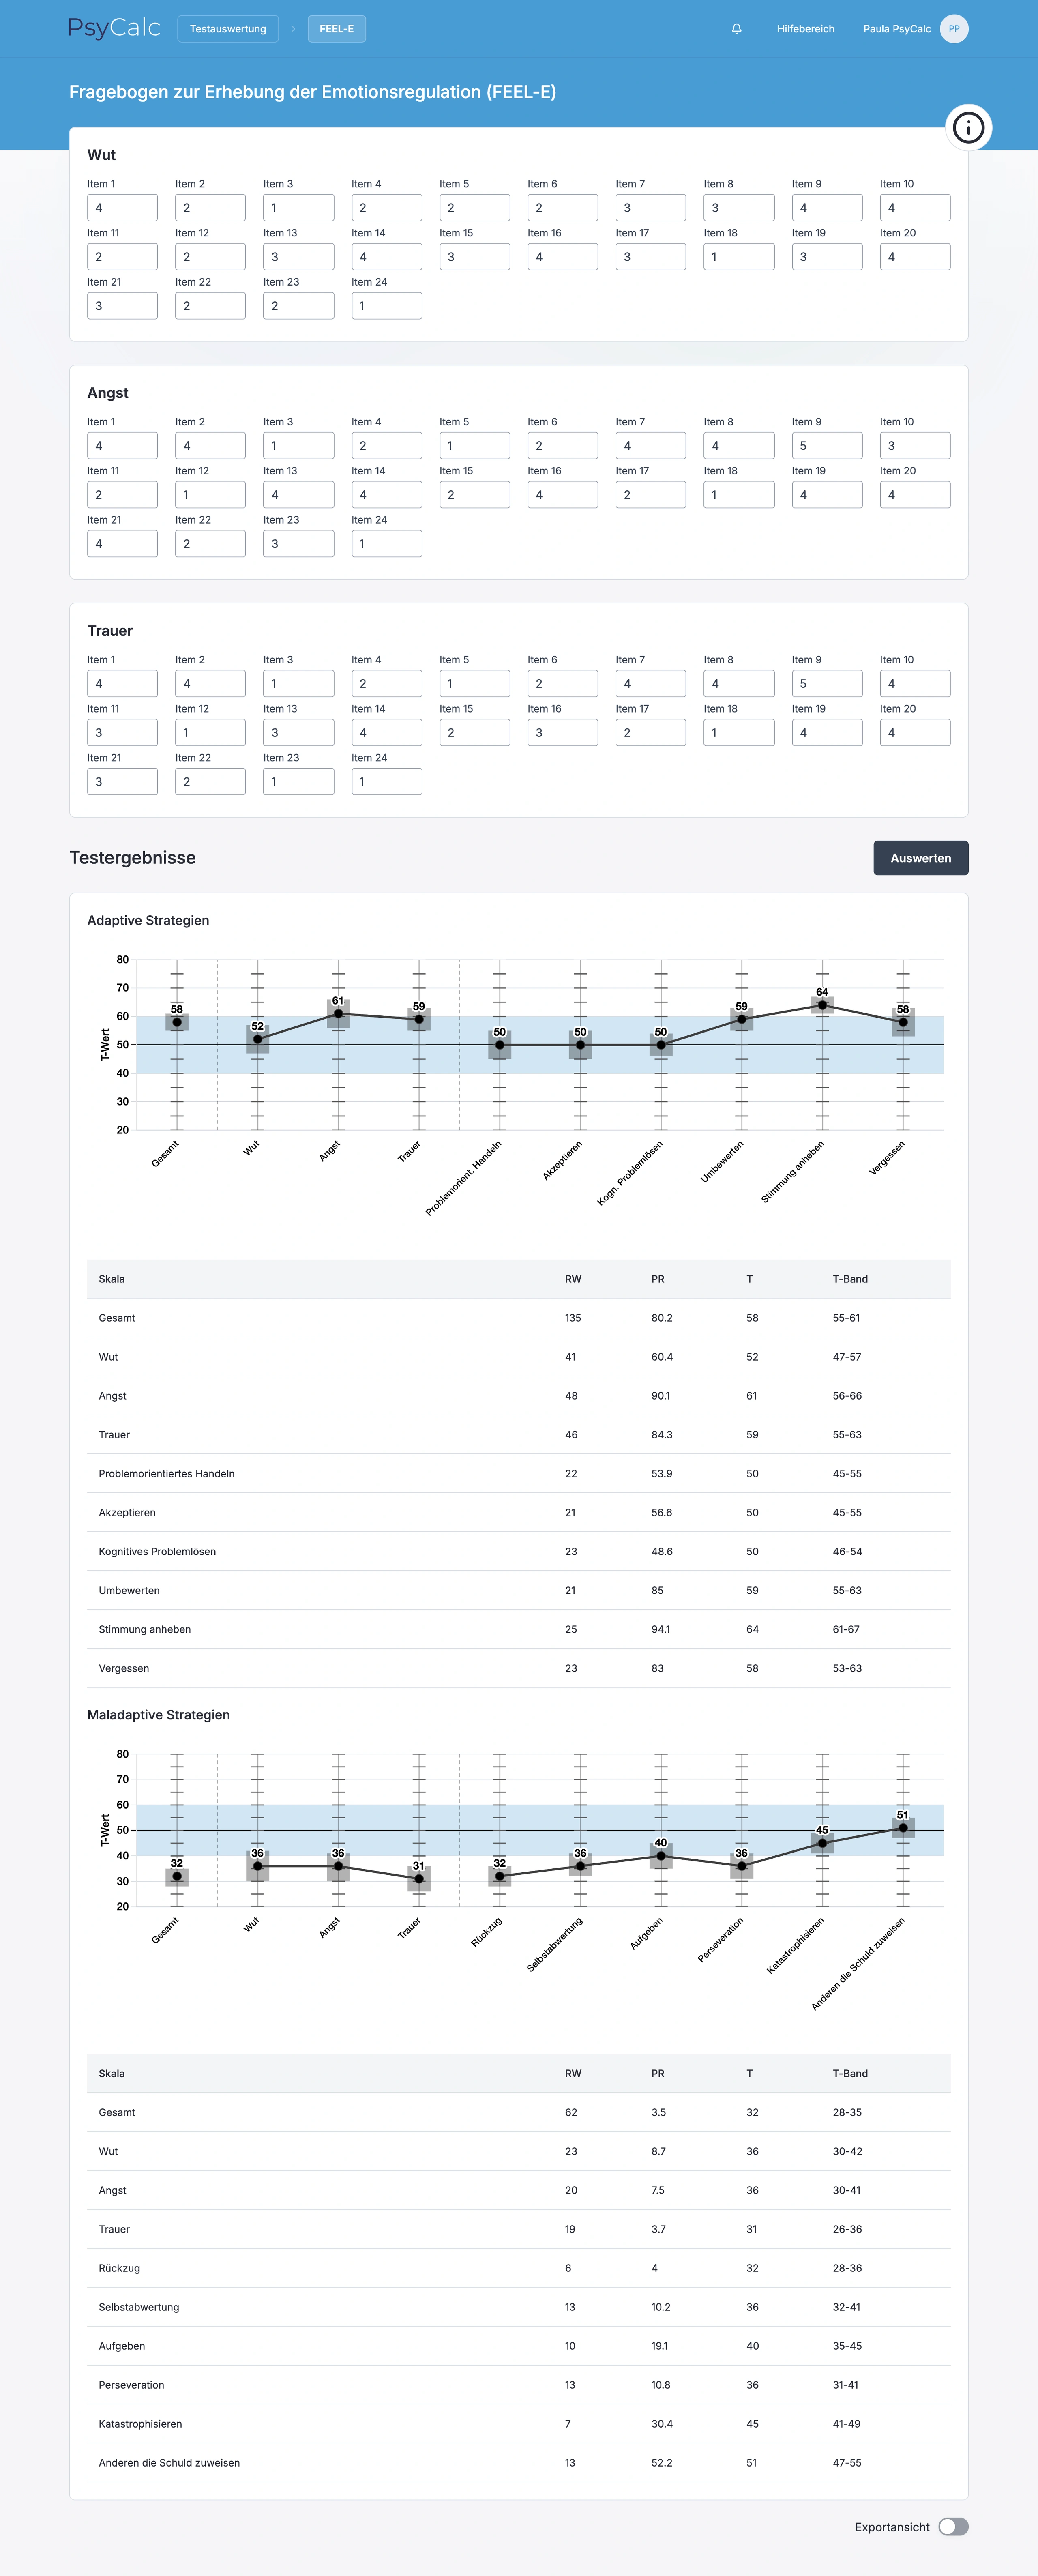The height and width of the screenshot is (2576, 1038).
Task: Open the Testauswertung breadcrumb
Action: pos(228,29)
